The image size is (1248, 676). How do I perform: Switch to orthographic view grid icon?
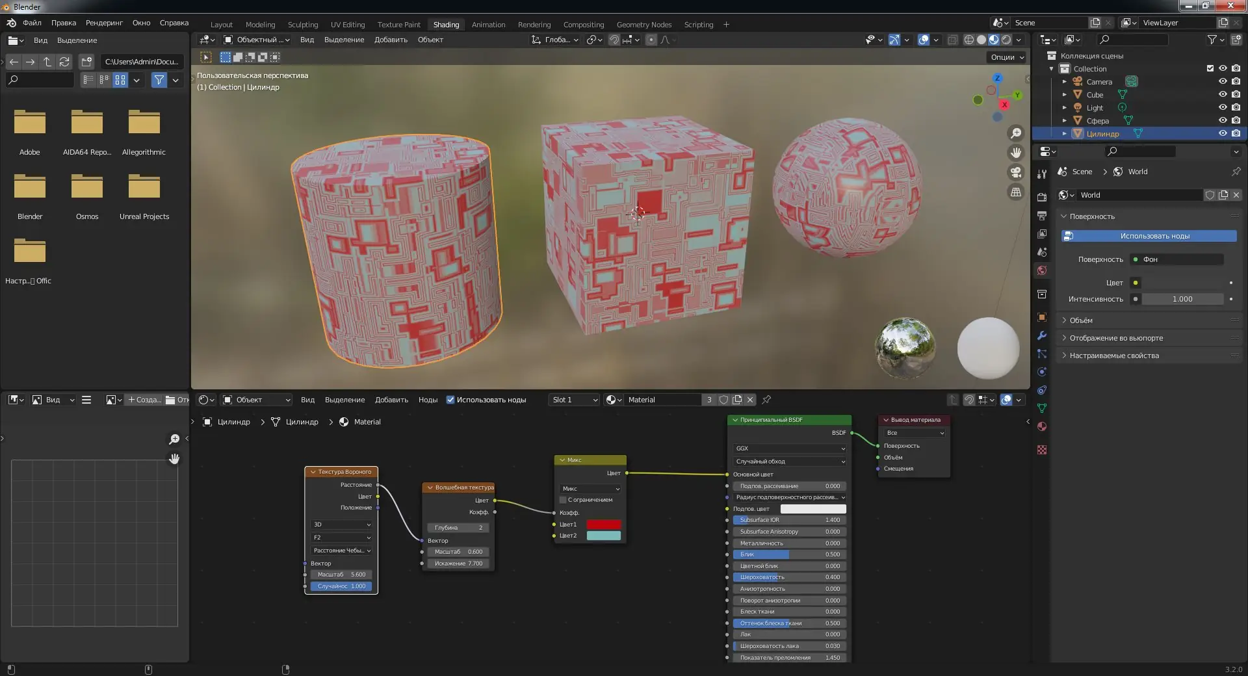(1015, 192)
